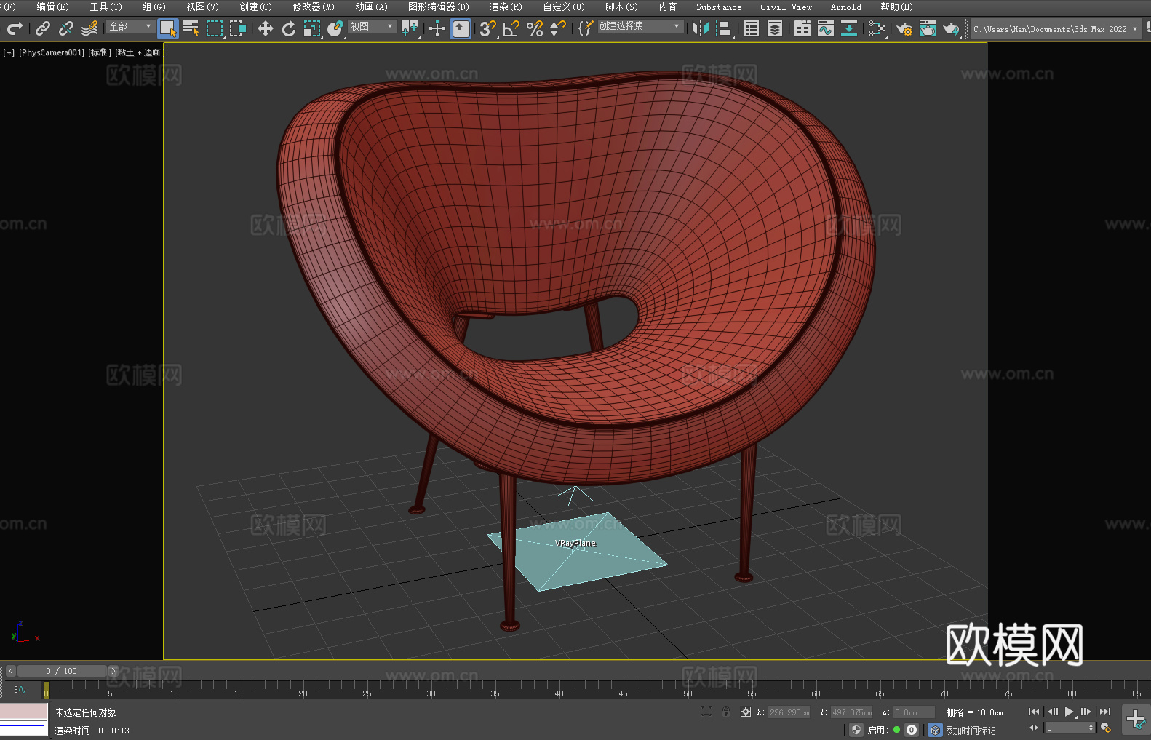The height and width of the screenshot is (740, 1151).
Task: Click the 添加时间标记 time tag
Action: [971, 731]
